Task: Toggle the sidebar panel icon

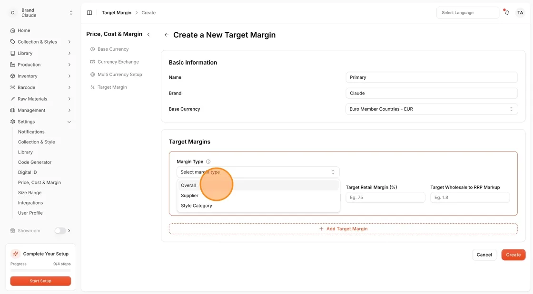Action: pyautogui.click(x=89, y=12)
